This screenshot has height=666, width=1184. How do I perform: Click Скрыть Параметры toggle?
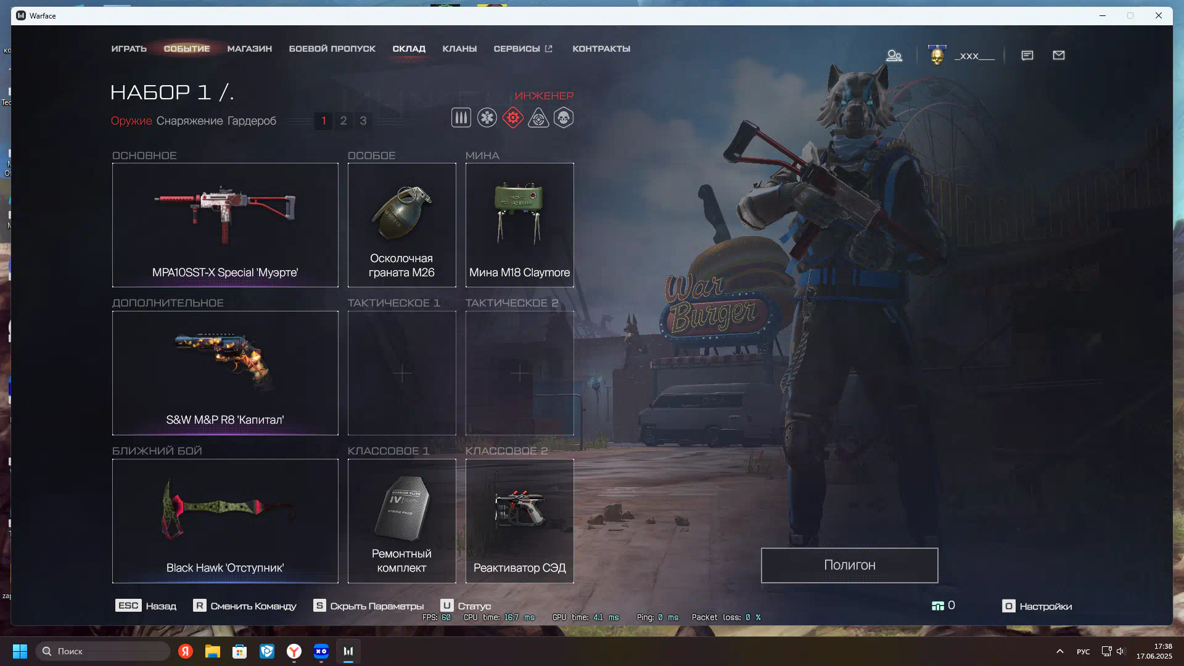pos(368,606)
